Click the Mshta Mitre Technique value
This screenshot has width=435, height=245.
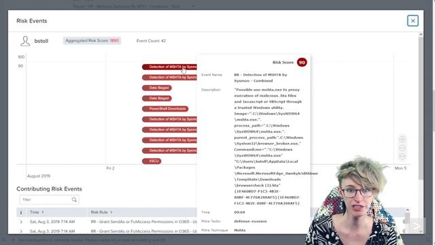[x=240, y=230]
